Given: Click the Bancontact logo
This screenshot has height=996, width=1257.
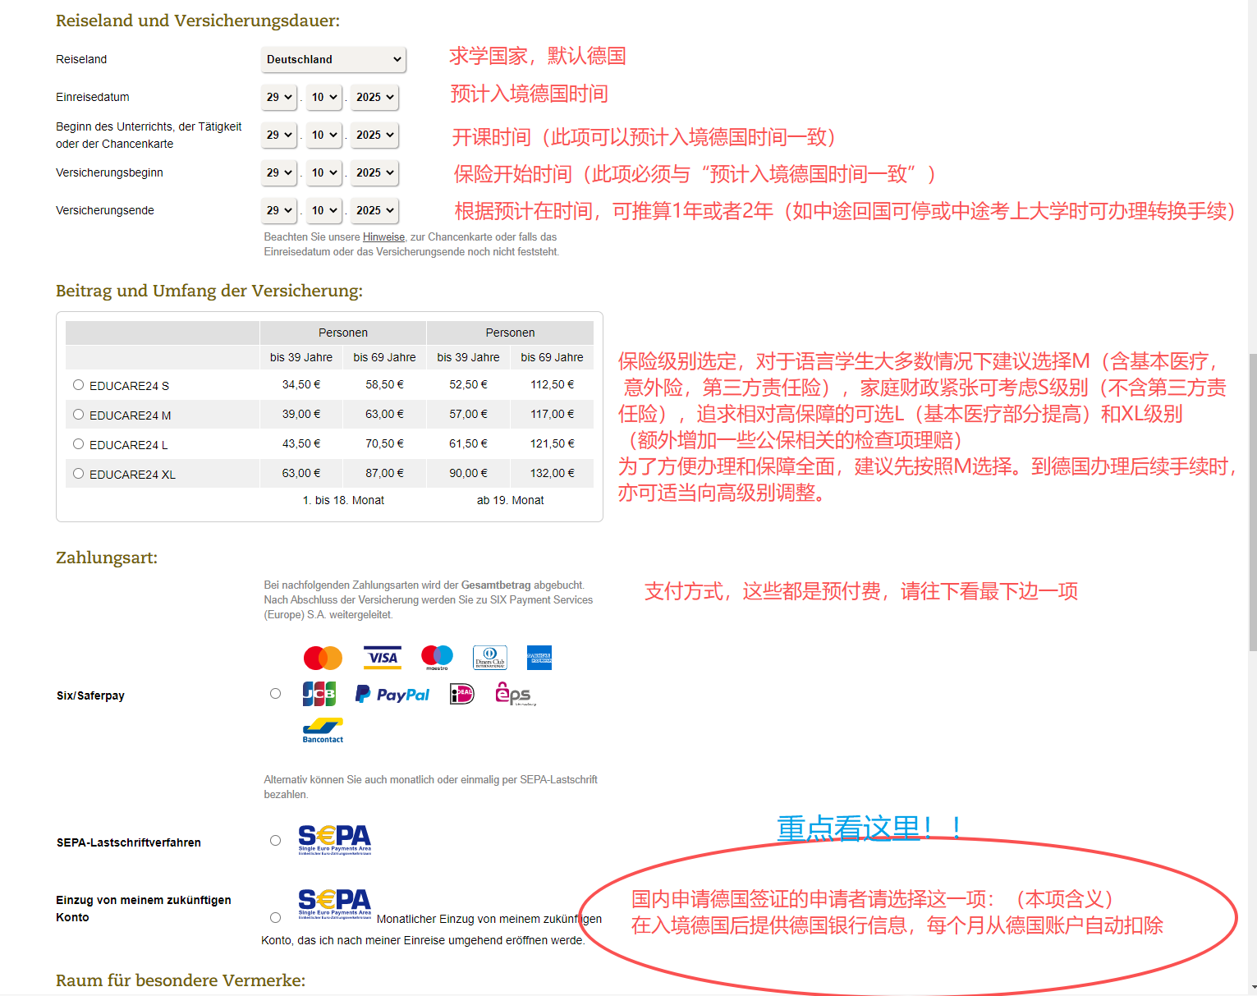Looking at the screenshot, I should coord(323,730).
